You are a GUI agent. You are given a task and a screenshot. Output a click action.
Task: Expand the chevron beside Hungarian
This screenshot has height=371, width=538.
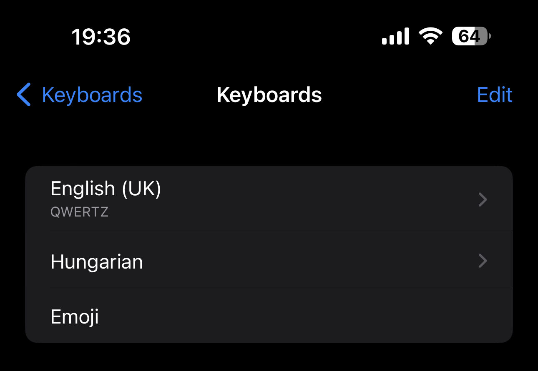pyautogui.click(x=483, y=261)
